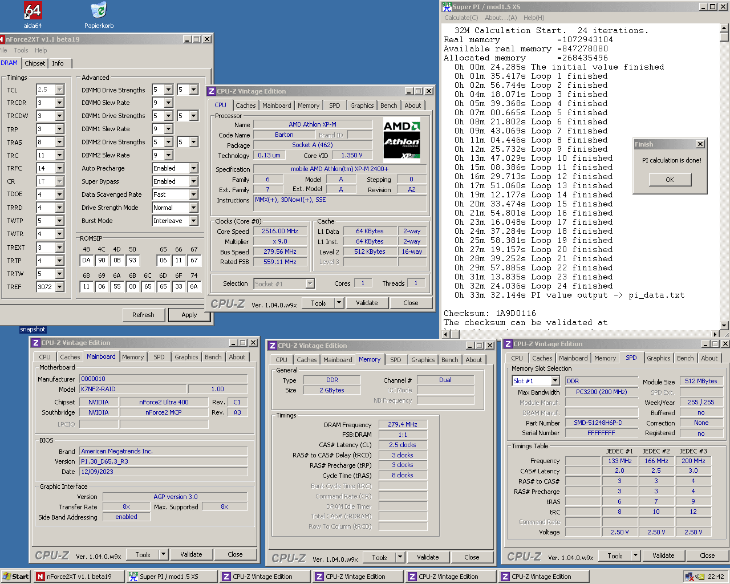Expand the TRAS timing dropdown
Viewport: 730px width, 584px height.
tap(59, 142)
